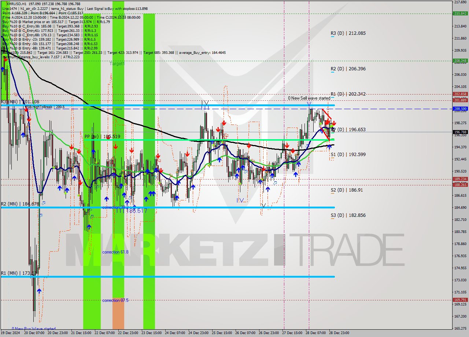Viewport: 469px width, 337px height.
Task: Click the 'average_Buy_entry: 164.4645' text
Action: tap(203, 52)
